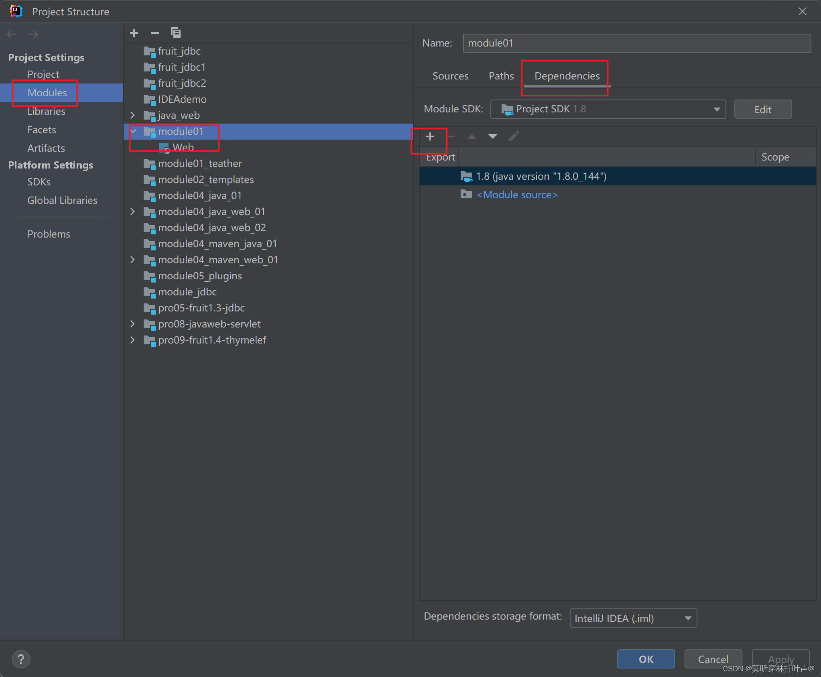
Task: Click the fruit_jdbc module folder icon
Action: 149,52
